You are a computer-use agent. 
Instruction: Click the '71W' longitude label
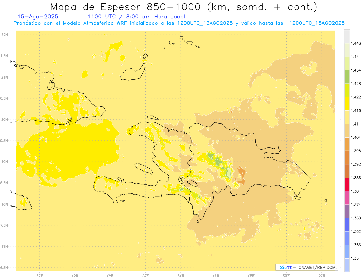(x=216, y=275)
